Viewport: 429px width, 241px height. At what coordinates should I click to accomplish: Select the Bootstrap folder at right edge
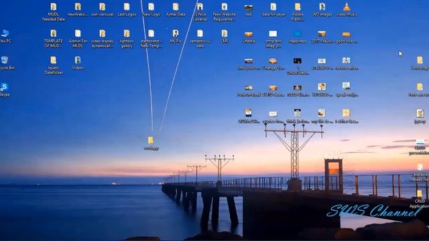[420, 63]
